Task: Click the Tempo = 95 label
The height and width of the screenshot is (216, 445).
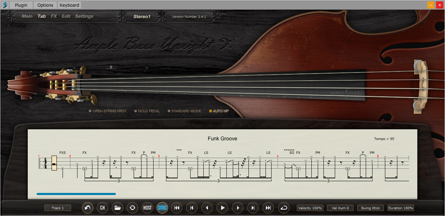Action: [384, 139]
